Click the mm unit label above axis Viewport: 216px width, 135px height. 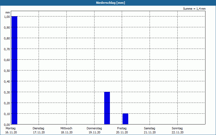(x=8, y=13)
